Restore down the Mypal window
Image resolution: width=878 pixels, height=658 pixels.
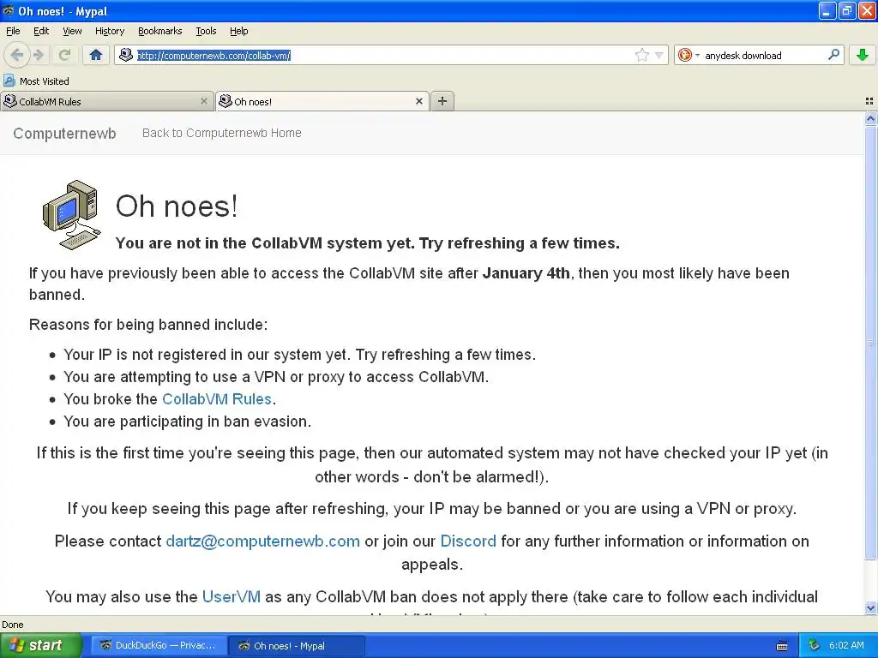click(x=846, y=10)
